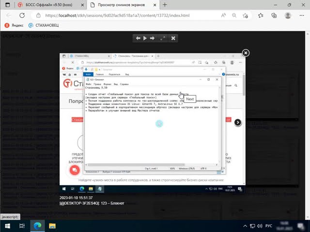This screenshot has height=232, width=310.
Task: Close the lightbox with round X button
Action: [x=246, y=53]
